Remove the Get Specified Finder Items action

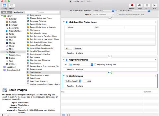coord(156,22)
